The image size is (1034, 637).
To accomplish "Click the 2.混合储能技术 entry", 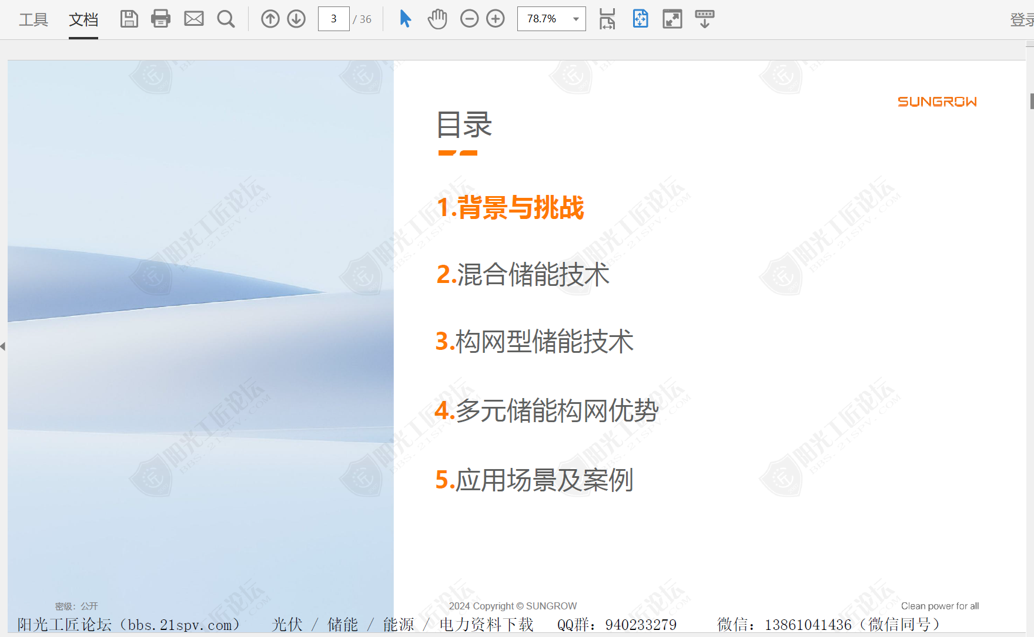I will pyautogui.click(x=523, y=275).
